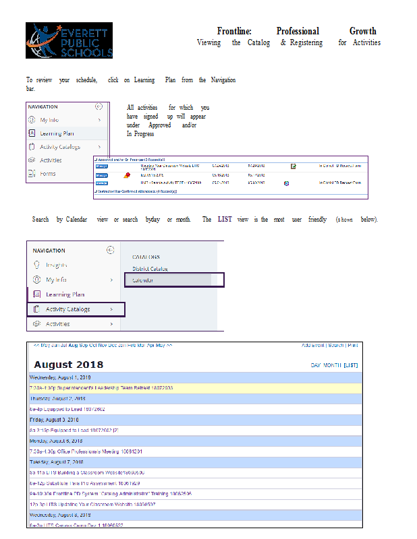
Task: Switch calendar to DAY view
Action: point(316,365)
